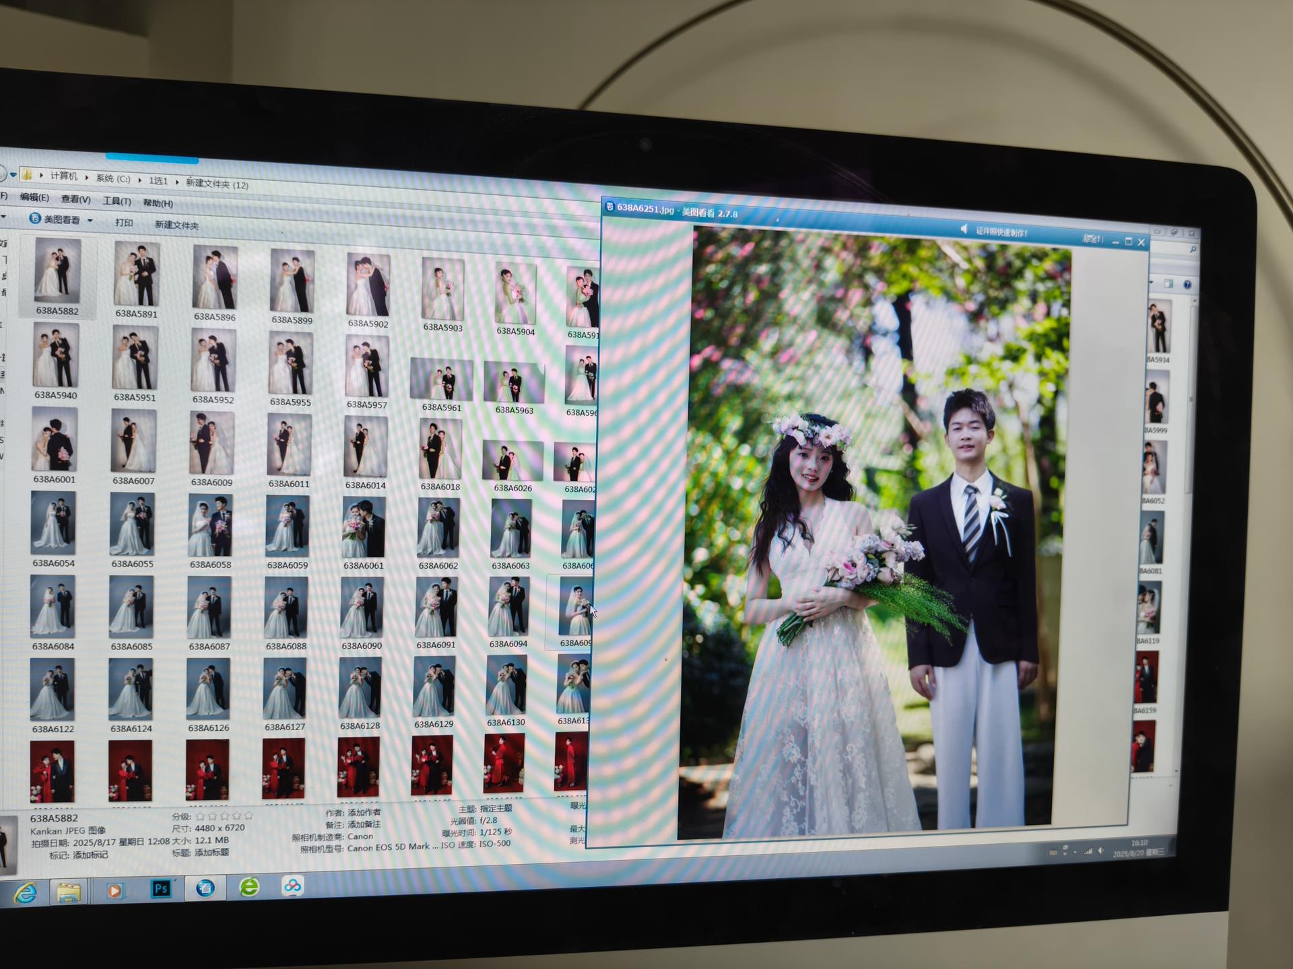The height and width of the screenshot is (969, 1293).
Task: Open the Baidu cloud taskbar icon
Action: [292, 886]
